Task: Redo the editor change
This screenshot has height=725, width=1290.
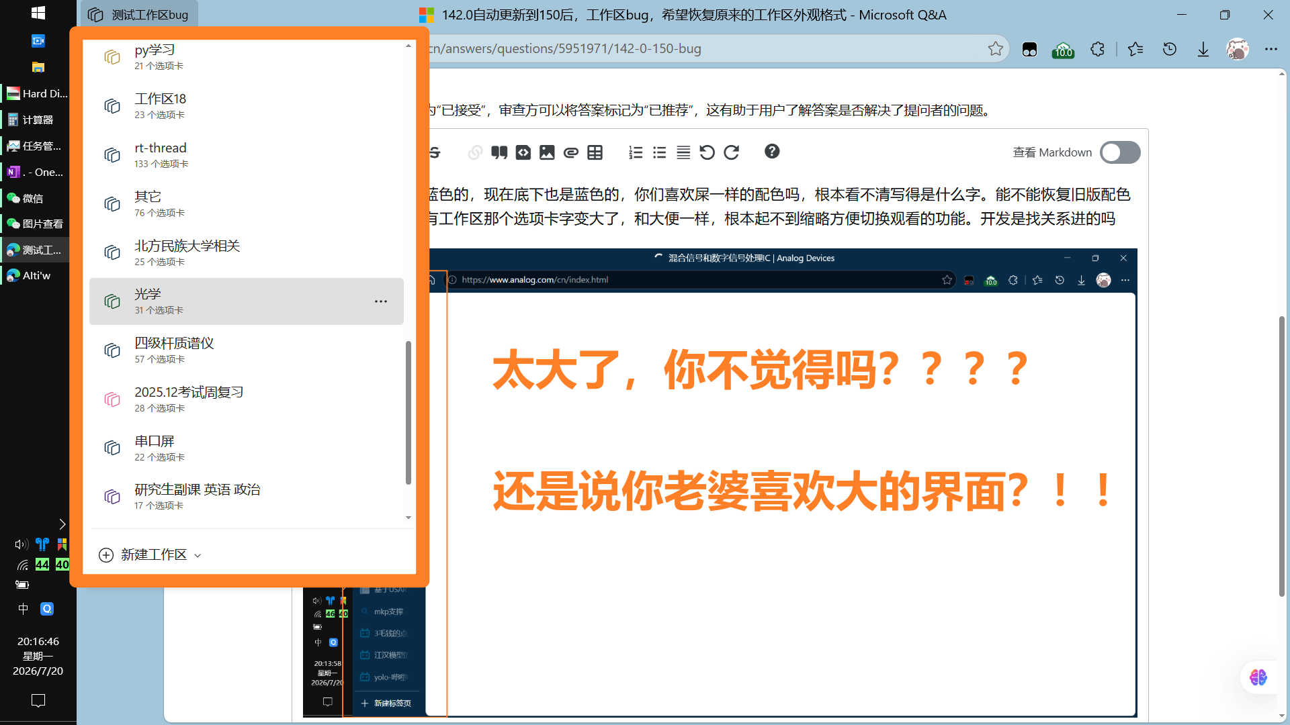Action: 732,152
